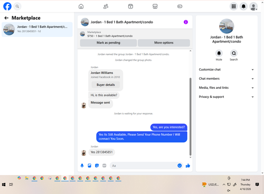Open the USD/E... news widget on the taskbar
The height and width of the screenshot is (194, 264).
tap(211, 184)
